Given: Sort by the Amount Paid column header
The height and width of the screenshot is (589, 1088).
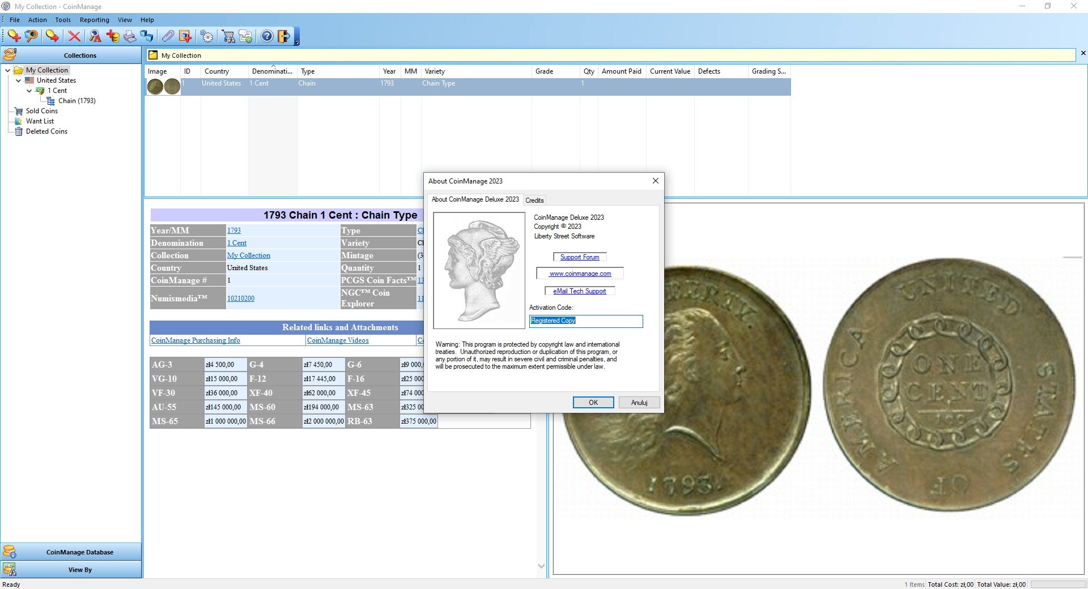Looking at the screenshot, I should pos(622,71).
